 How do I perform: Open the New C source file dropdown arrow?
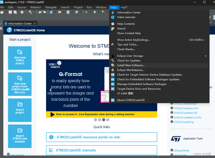(x=72, y=12)
